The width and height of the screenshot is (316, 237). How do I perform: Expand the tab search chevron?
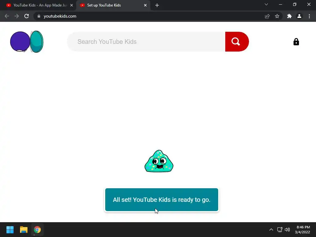(266, 4)
